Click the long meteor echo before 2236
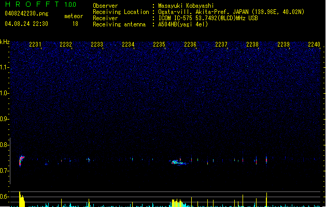326x207 pixels. [x=178, y=162]
